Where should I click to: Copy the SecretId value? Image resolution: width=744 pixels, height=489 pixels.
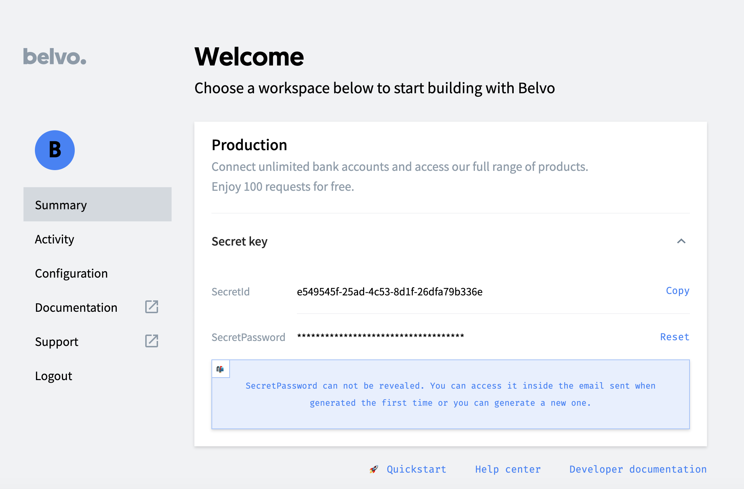coord(677,291)
